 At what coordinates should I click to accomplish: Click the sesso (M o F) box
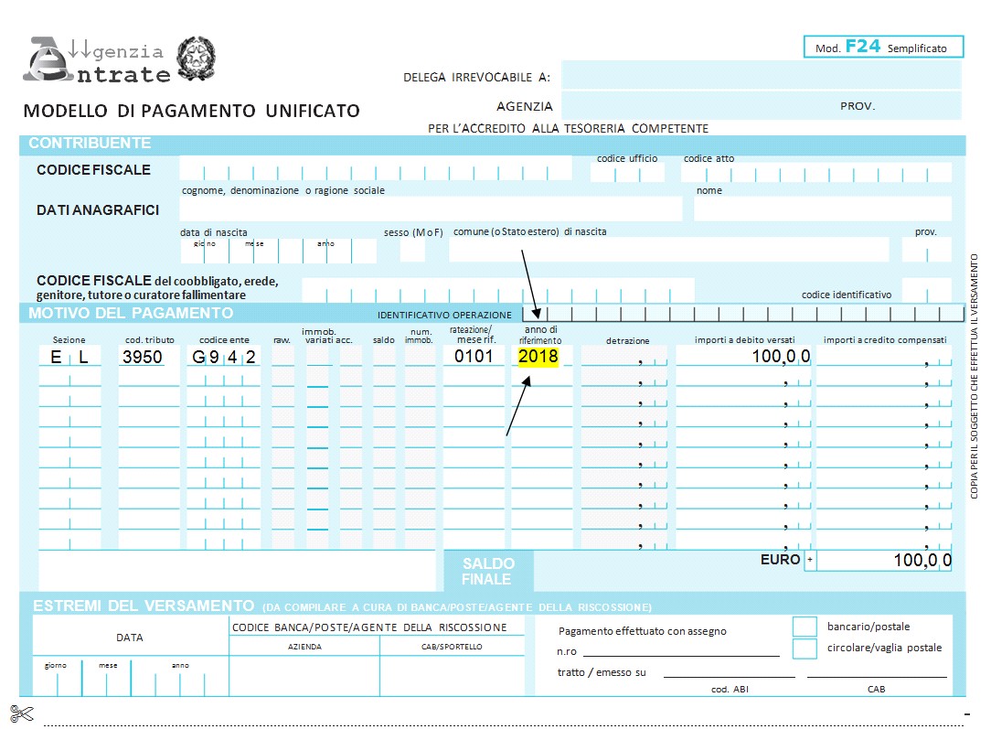(x=412, y=250)
